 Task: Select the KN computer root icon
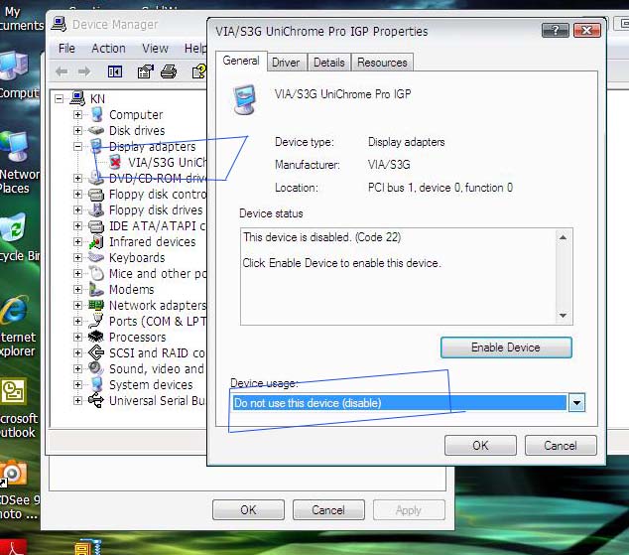pyautogui.click(x=77, y=98)
